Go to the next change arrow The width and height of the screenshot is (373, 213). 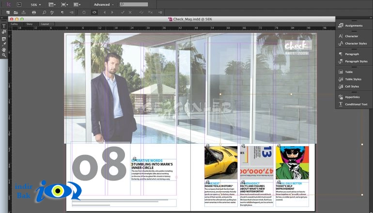click(x=112, y=13)
